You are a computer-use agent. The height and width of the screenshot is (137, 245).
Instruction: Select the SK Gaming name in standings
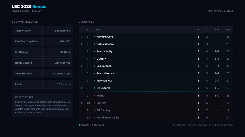103,110
